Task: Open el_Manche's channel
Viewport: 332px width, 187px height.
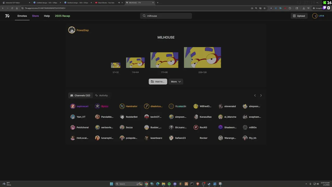Action: 227,117
